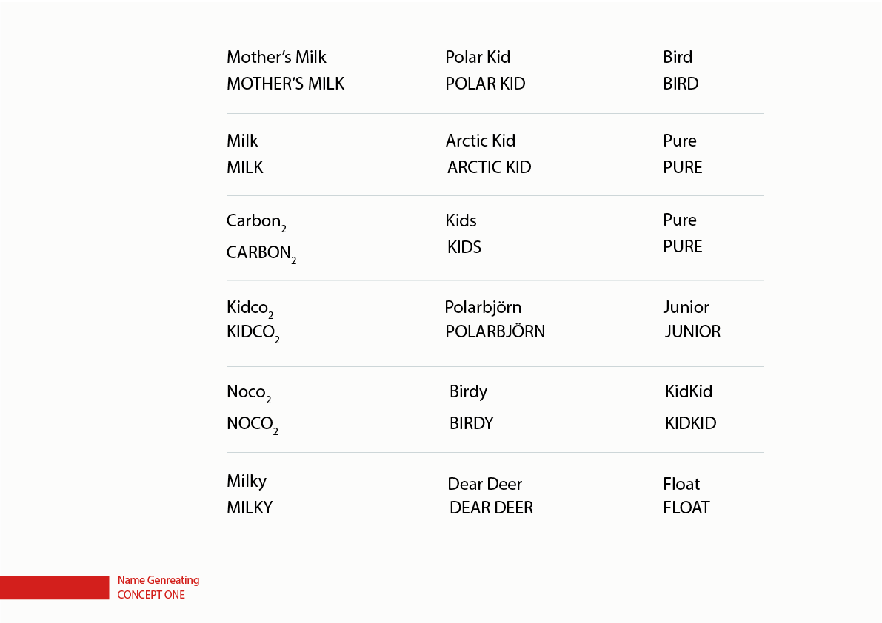This screenshot has height=623, width=882.
Task: Click the red rectangle at bottom left
Action: 55,587
